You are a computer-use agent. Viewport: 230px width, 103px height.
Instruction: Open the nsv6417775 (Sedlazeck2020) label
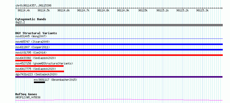pyautogui.click(x=36, y=69)
